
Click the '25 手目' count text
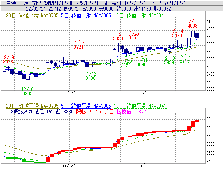(x=105, y=111)
